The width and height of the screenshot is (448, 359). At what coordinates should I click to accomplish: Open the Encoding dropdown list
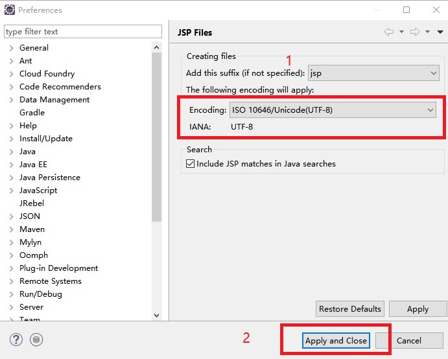coord(333,110)
